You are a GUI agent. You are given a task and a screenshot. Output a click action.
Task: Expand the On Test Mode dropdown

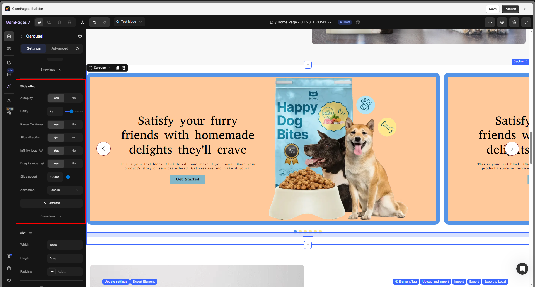click(129, 22)
